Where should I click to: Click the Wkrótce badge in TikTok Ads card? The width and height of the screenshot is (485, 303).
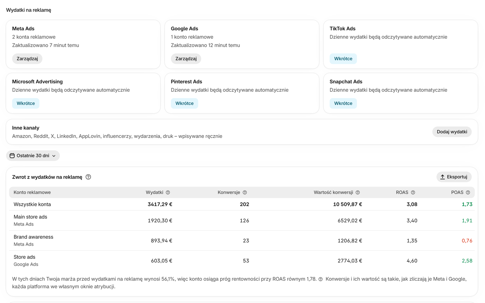[343, 59]
